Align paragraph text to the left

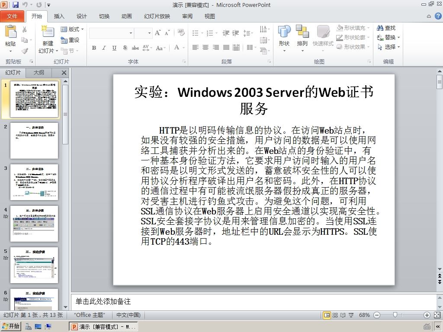pos(195,48)
